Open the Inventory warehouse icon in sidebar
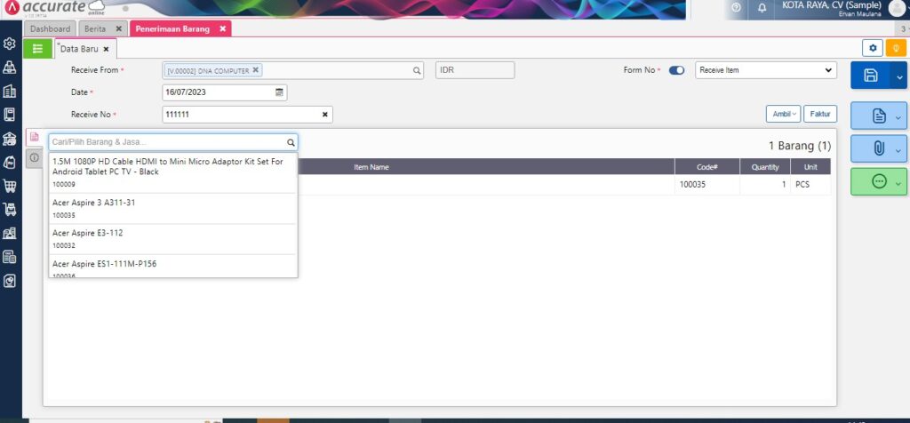The image size is (910, 423). 9,233
